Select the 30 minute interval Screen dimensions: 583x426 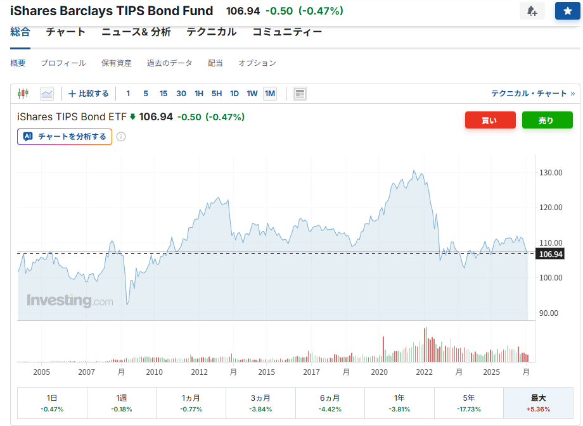pos(181,94)
